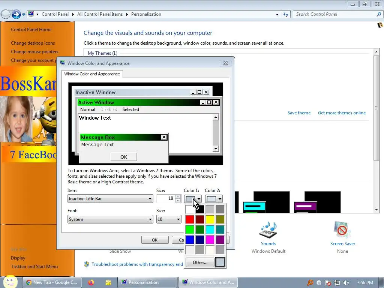Viewport: 384px width, 288px height.
Task: Increase the item Size value of 18
Action: (x=178, y=196)
